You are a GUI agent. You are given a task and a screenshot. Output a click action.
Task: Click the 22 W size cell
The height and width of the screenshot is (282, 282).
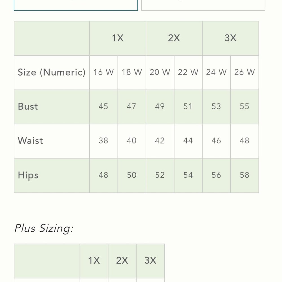click(x=188, y=72)
